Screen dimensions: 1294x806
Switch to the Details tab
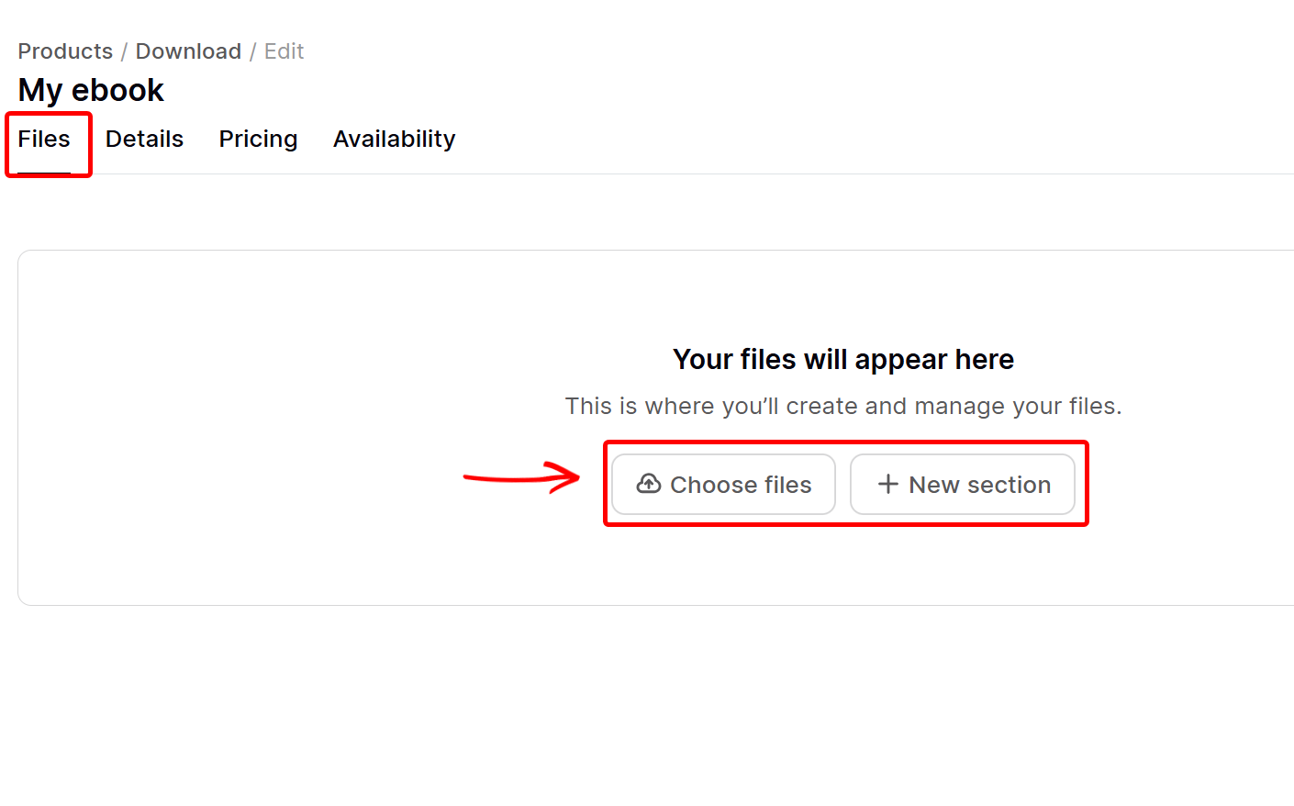click(144, 139)
